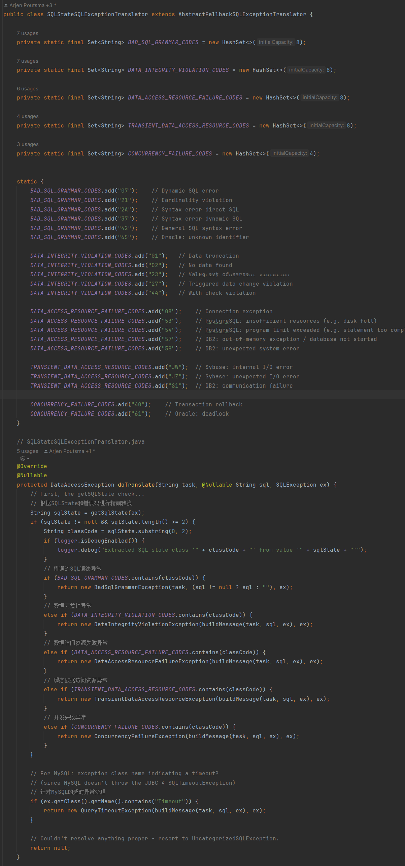
Task: Click BadSqlGrammarException in the return statement
Action: [x=131, y=587]
